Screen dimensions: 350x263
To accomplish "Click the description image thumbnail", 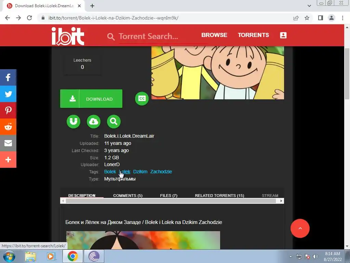I will coord(143,240).
